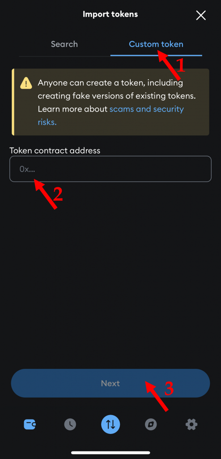Focus the Token contract address field
221x459 pixels.
pos(110,169)
